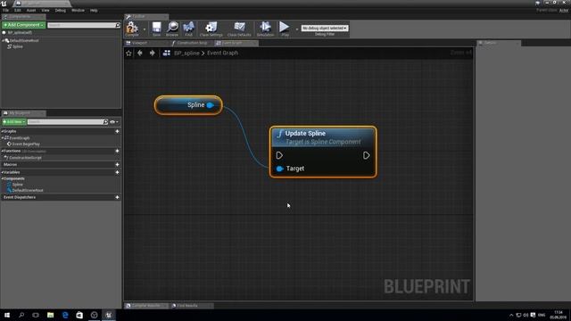The image size is (571, 321).
Task: Add a new Event Dispatcher with plus icon
Action: point(117,197)
